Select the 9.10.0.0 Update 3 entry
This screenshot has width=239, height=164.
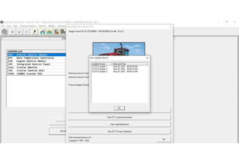(100, 71)
